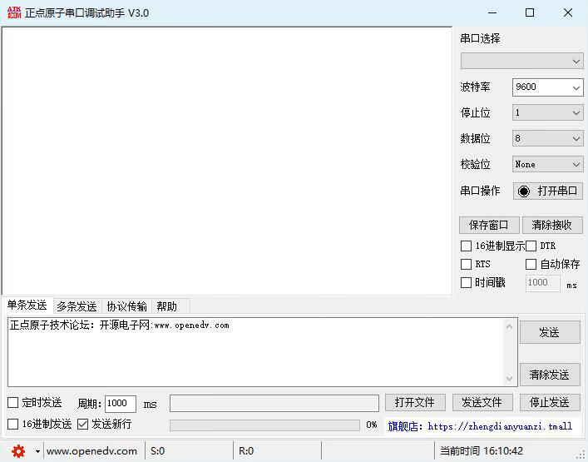Click the S:0 sent counter
The height and width of the screenshot is (462, 588).
(157, 450)
